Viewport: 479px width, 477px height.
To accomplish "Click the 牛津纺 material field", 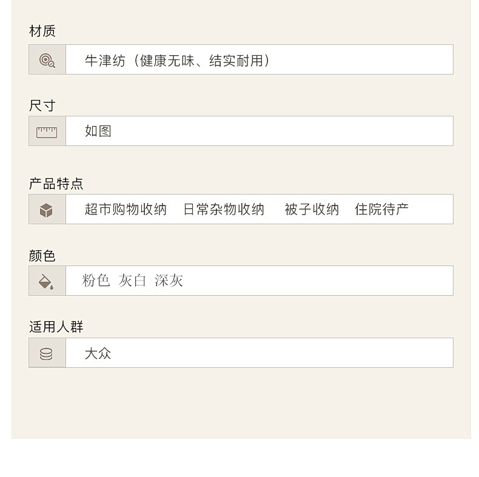I will (x=177, y=61).
